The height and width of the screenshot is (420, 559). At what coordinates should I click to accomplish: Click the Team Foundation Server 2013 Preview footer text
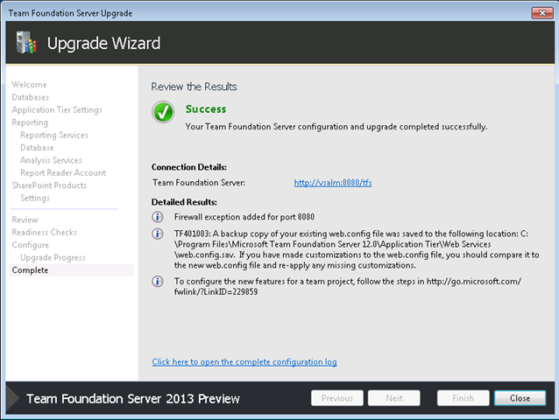point(133,399)
